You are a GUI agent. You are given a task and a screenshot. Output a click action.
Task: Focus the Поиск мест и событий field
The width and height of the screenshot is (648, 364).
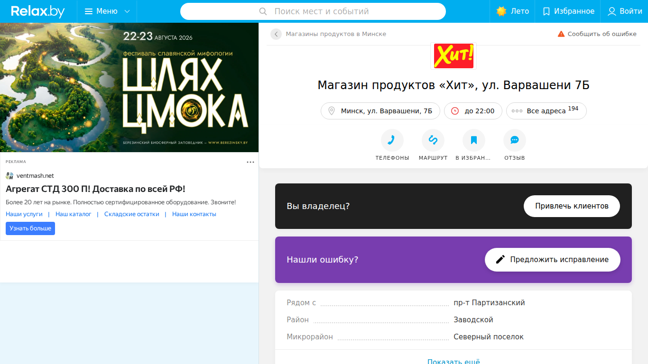(313, 11)
